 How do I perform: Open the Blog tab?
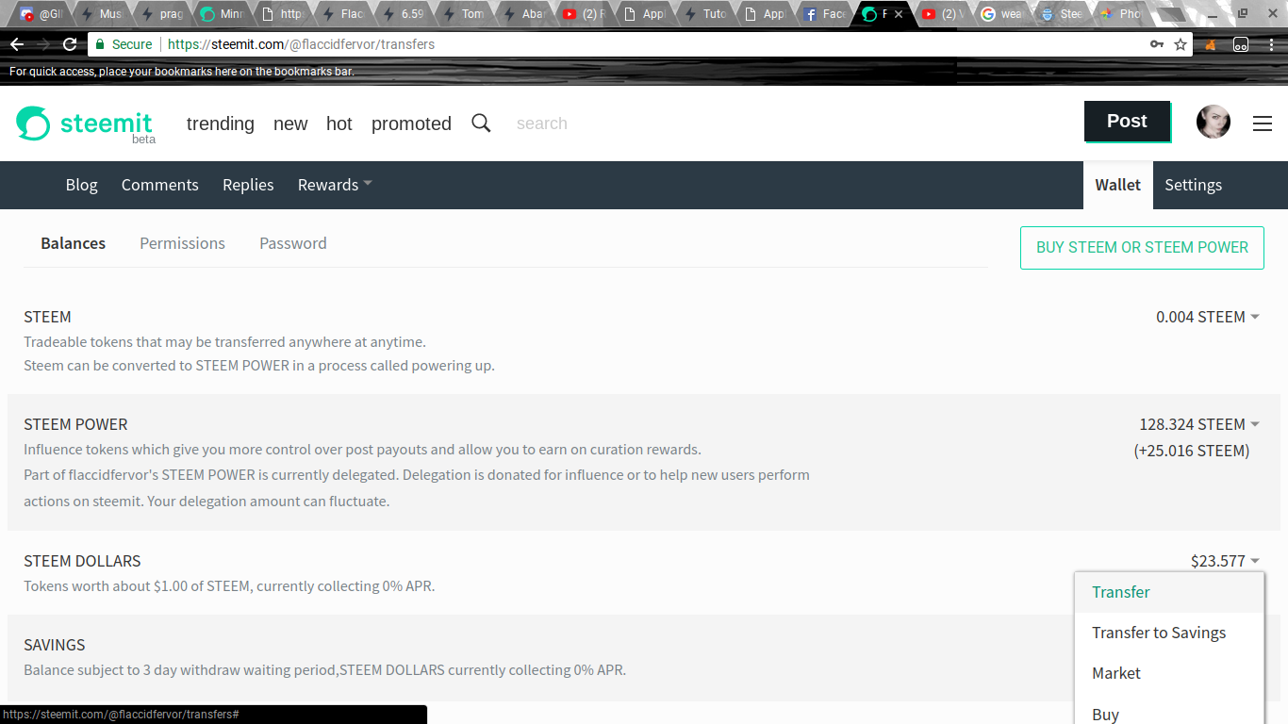(x=82, y=185)
